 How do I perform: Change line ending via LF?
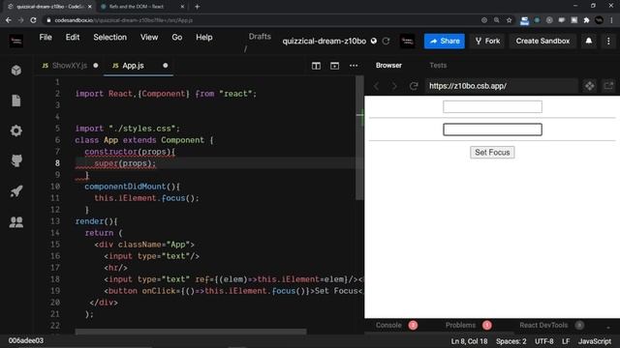point(566,341)
